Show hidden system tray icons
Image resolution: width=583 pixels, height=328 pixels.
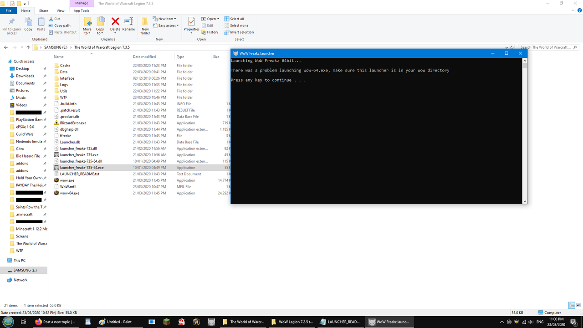[501, 322]
